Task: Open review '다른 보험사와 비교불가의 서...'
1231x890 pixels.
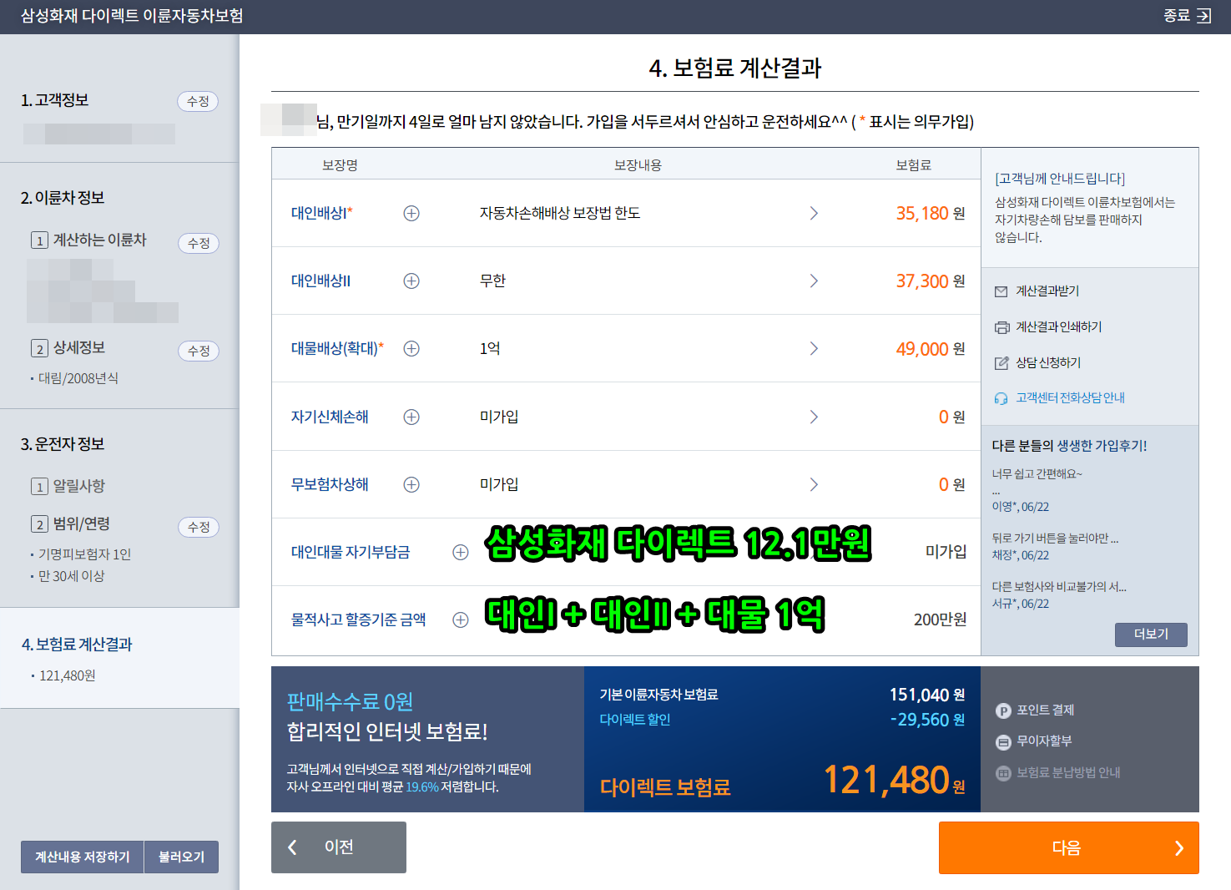Action: click(1059, 587)
